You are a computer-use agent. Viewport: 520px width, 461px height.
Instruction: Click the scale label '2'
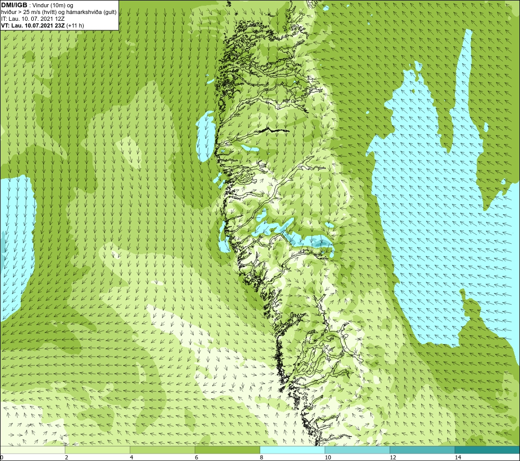click(67, 458)
